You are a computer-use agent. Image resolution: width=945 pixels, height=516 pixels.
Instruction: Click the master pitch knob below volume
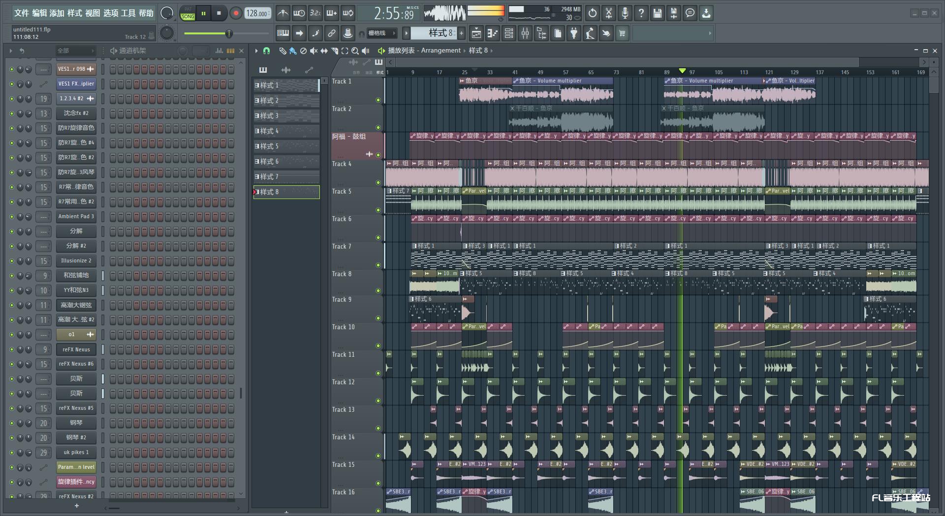[167, 33]
